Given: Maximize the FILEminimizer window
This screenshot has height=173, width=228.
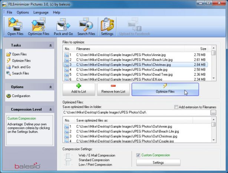Looking at the screenshot, I should pos(208,3).
